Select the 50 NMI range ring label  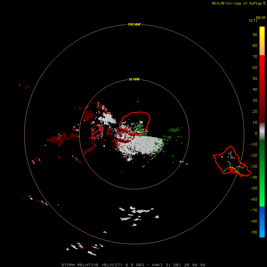tap(134, 79)
